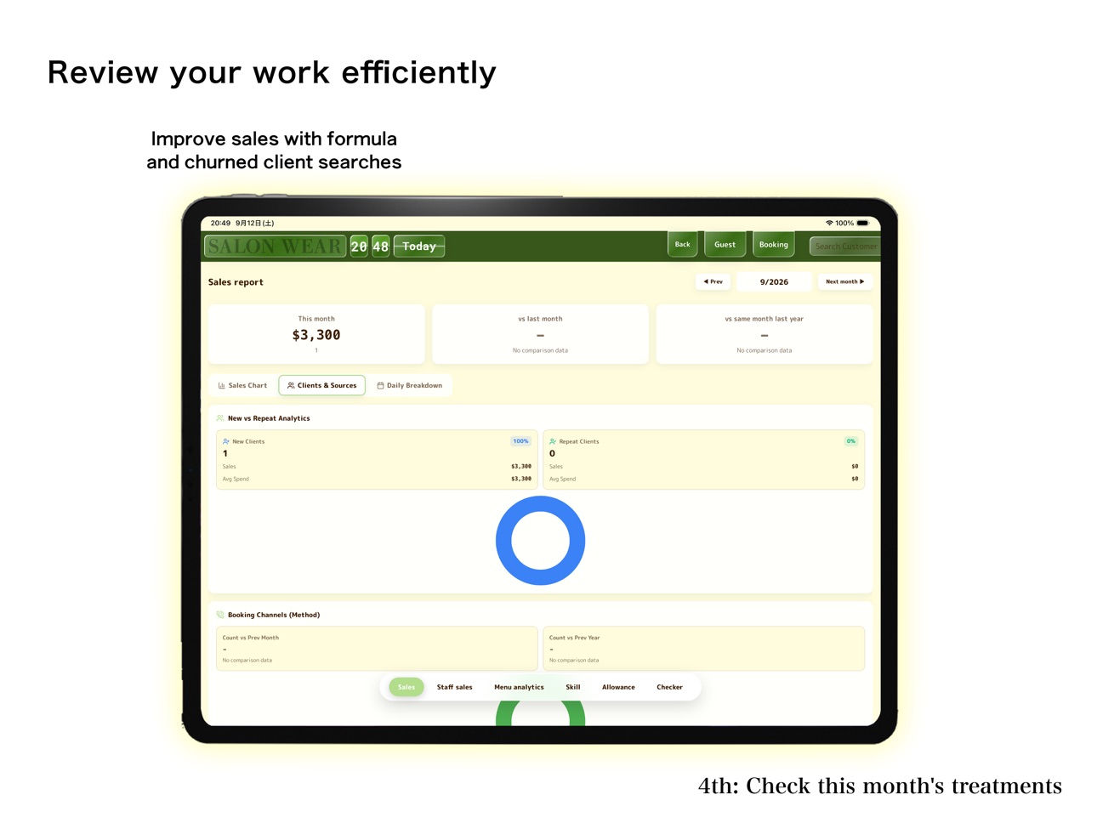Click the This month $3,300 card

pyautogui.click(x=316, y=334)
